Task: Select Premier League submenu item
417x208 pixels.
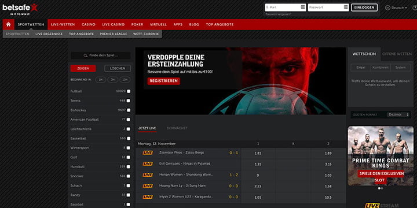Action: coord(114,34)
